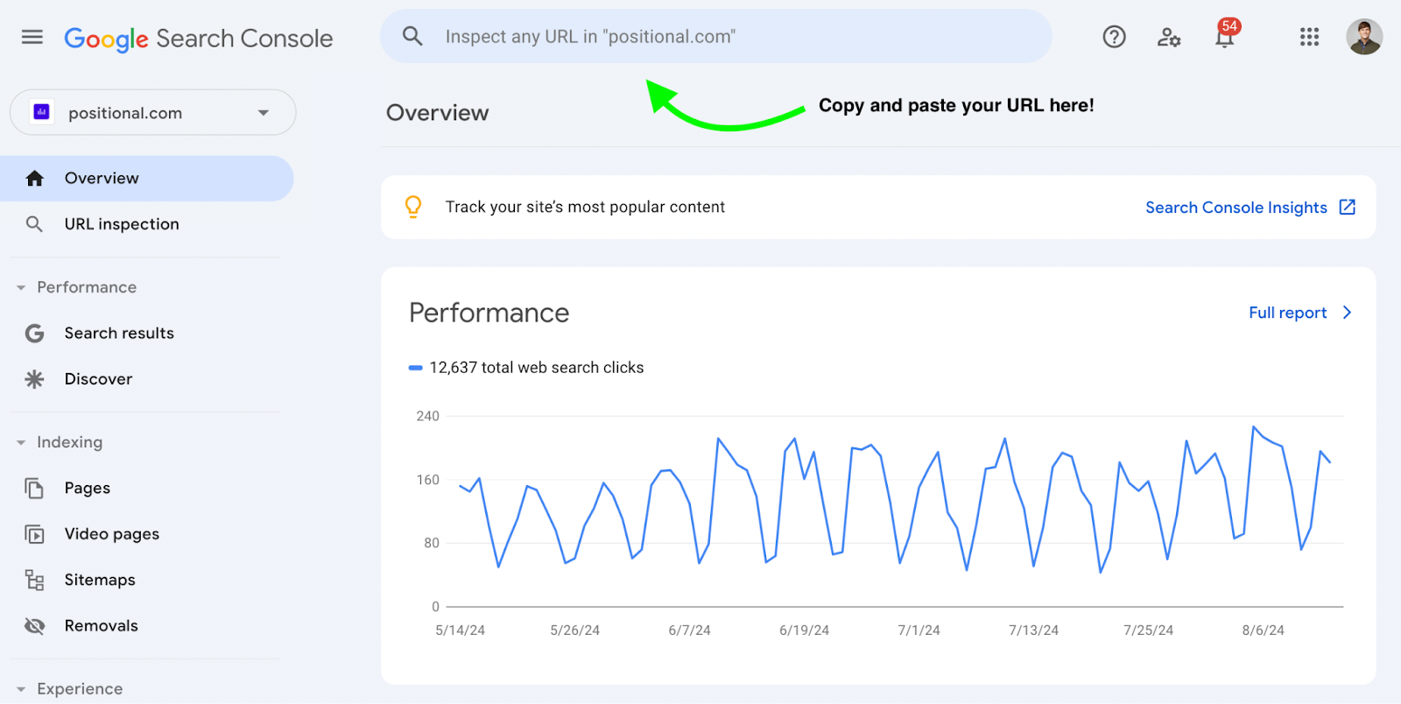Click the Video pages icon
The width and height of the screenshot is (1401, 704).
point(34,534)
